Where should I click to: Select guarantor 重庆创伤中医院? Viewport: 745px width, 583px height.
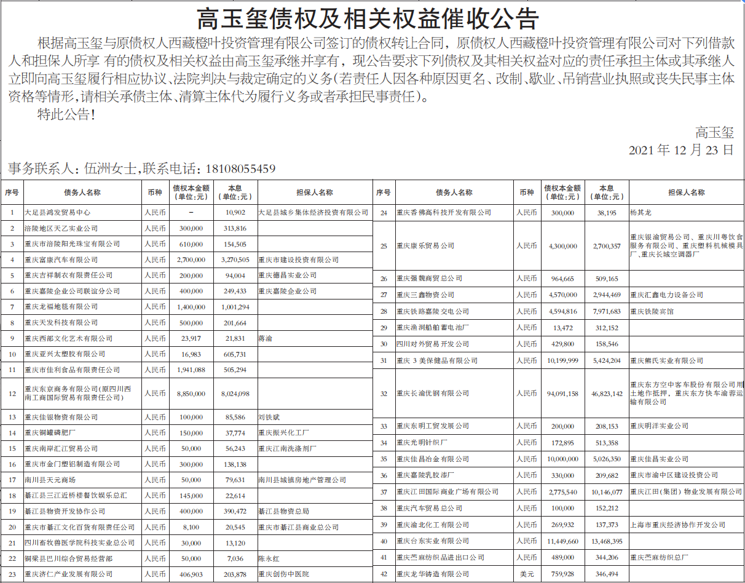click(x=284, y=575)
